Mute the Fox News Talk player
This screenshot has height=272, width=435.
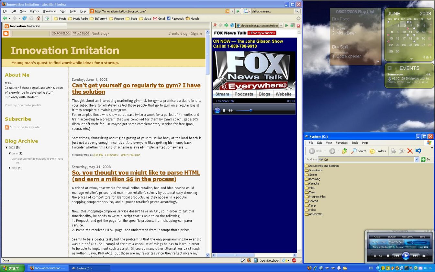230,110
